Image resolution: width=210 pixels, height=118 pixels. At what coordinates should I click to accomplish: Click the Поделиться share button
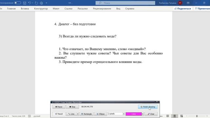pos(182,9)
